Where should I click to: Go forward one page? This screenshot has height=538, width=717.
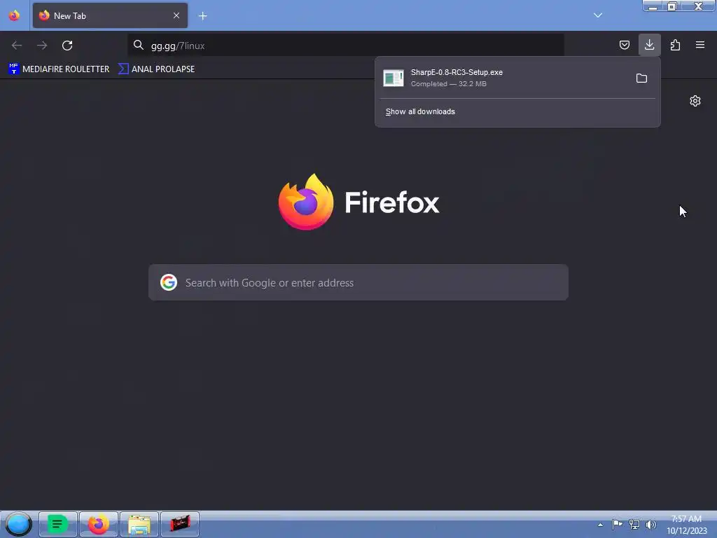point(42,46)
